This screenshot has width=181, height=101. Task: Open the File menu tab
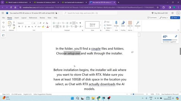tap(3, 18)
